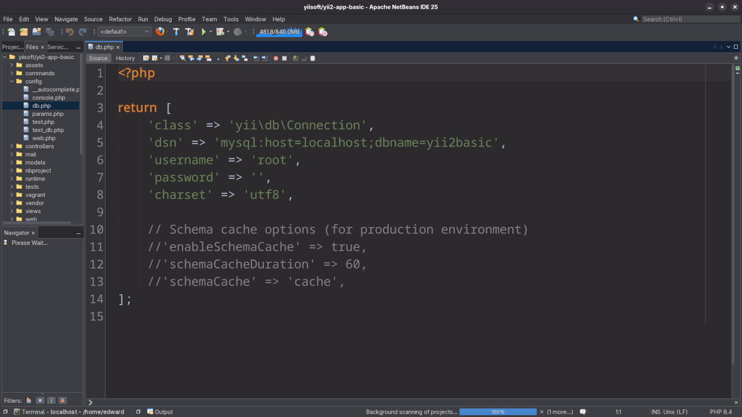The width and height of the screenshot is (742, 417).
Task: Open the browser selection Firefox icon
Action: pos(159,32)
